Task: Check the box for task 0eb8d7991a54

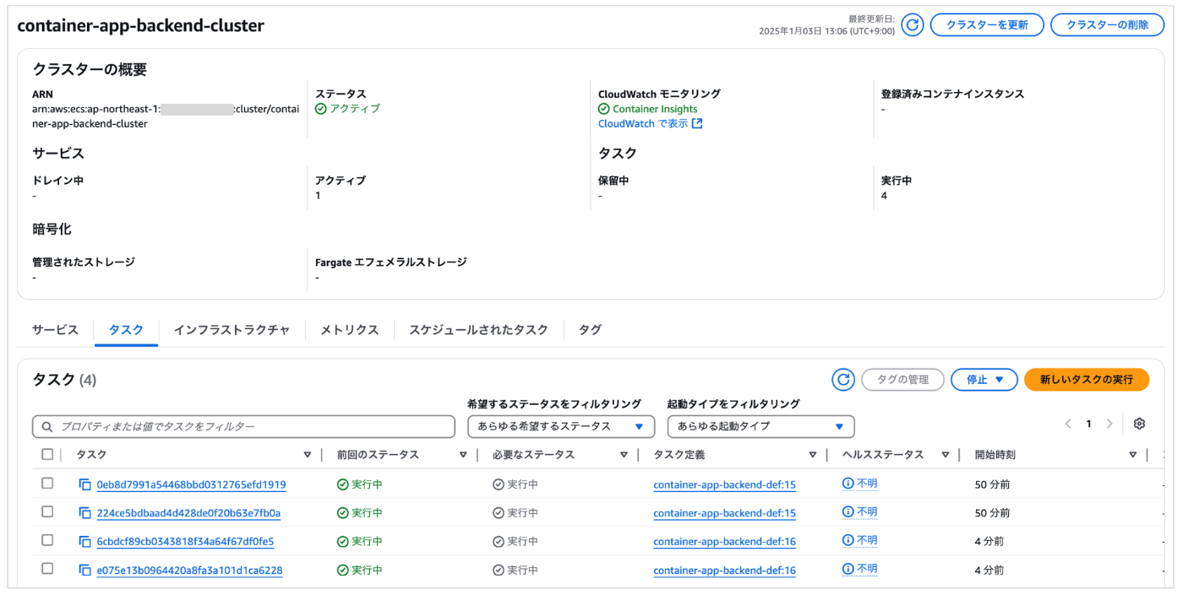Action: click(x=47, y=484)
